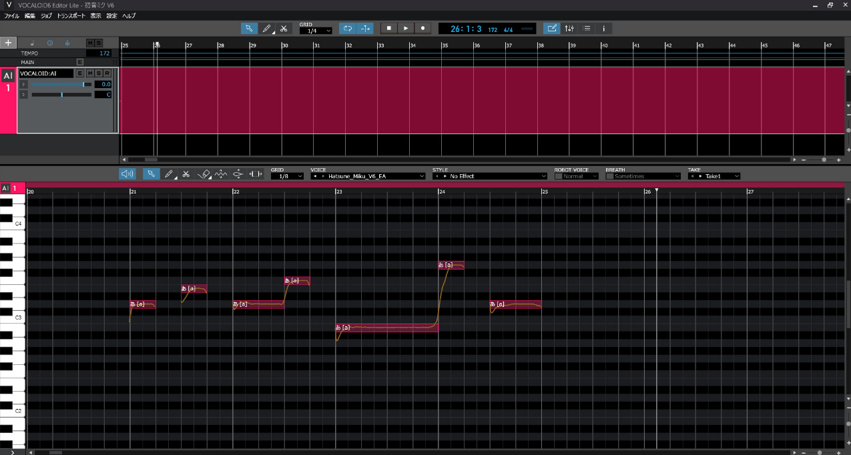Open the mixer panel icon

pyautogui.click(x=569, y=29)
